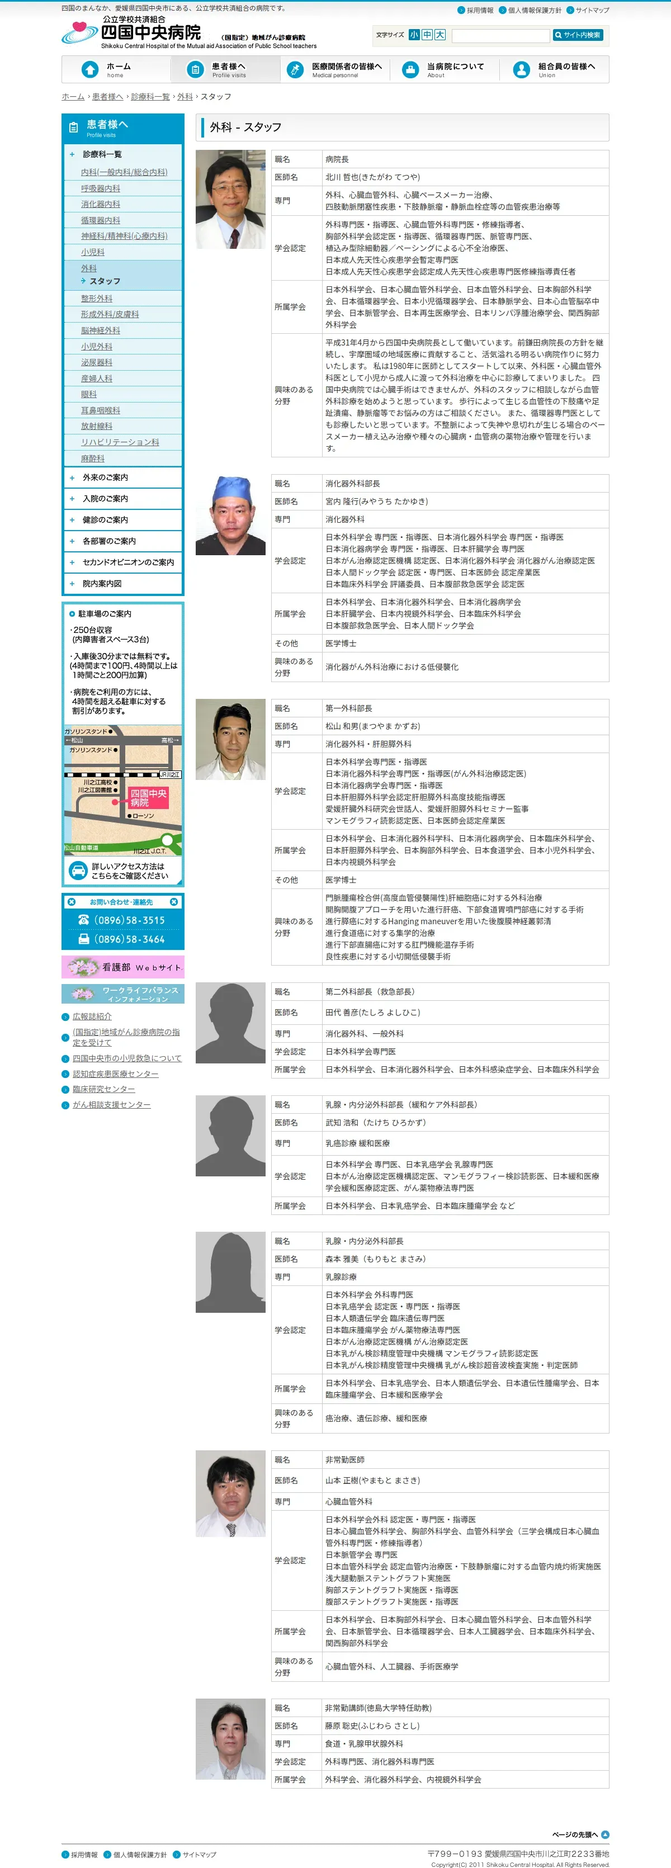The image size is (671, 1868).
Task: Open 泌尿器科 sidebar link
Action: pos(97,362)
